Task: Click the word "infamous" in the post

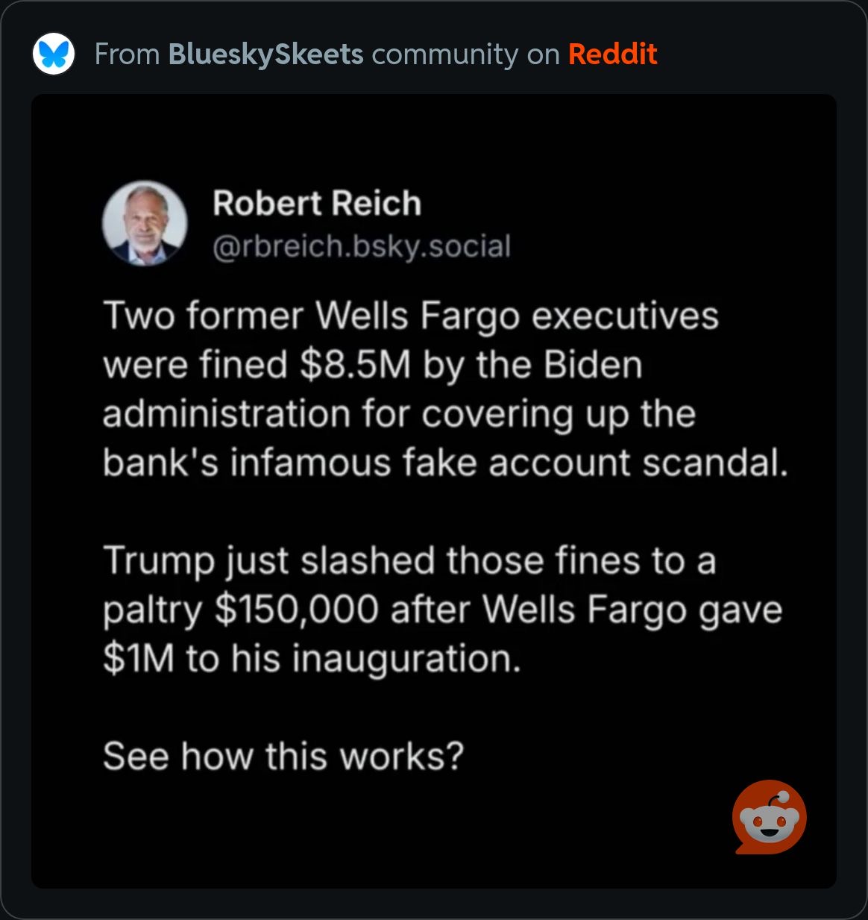Action: point(310,463)
